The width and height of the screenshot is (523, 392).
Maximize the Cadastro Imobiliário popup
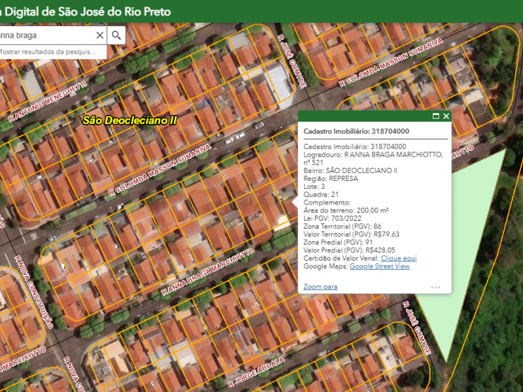(435, 116)
